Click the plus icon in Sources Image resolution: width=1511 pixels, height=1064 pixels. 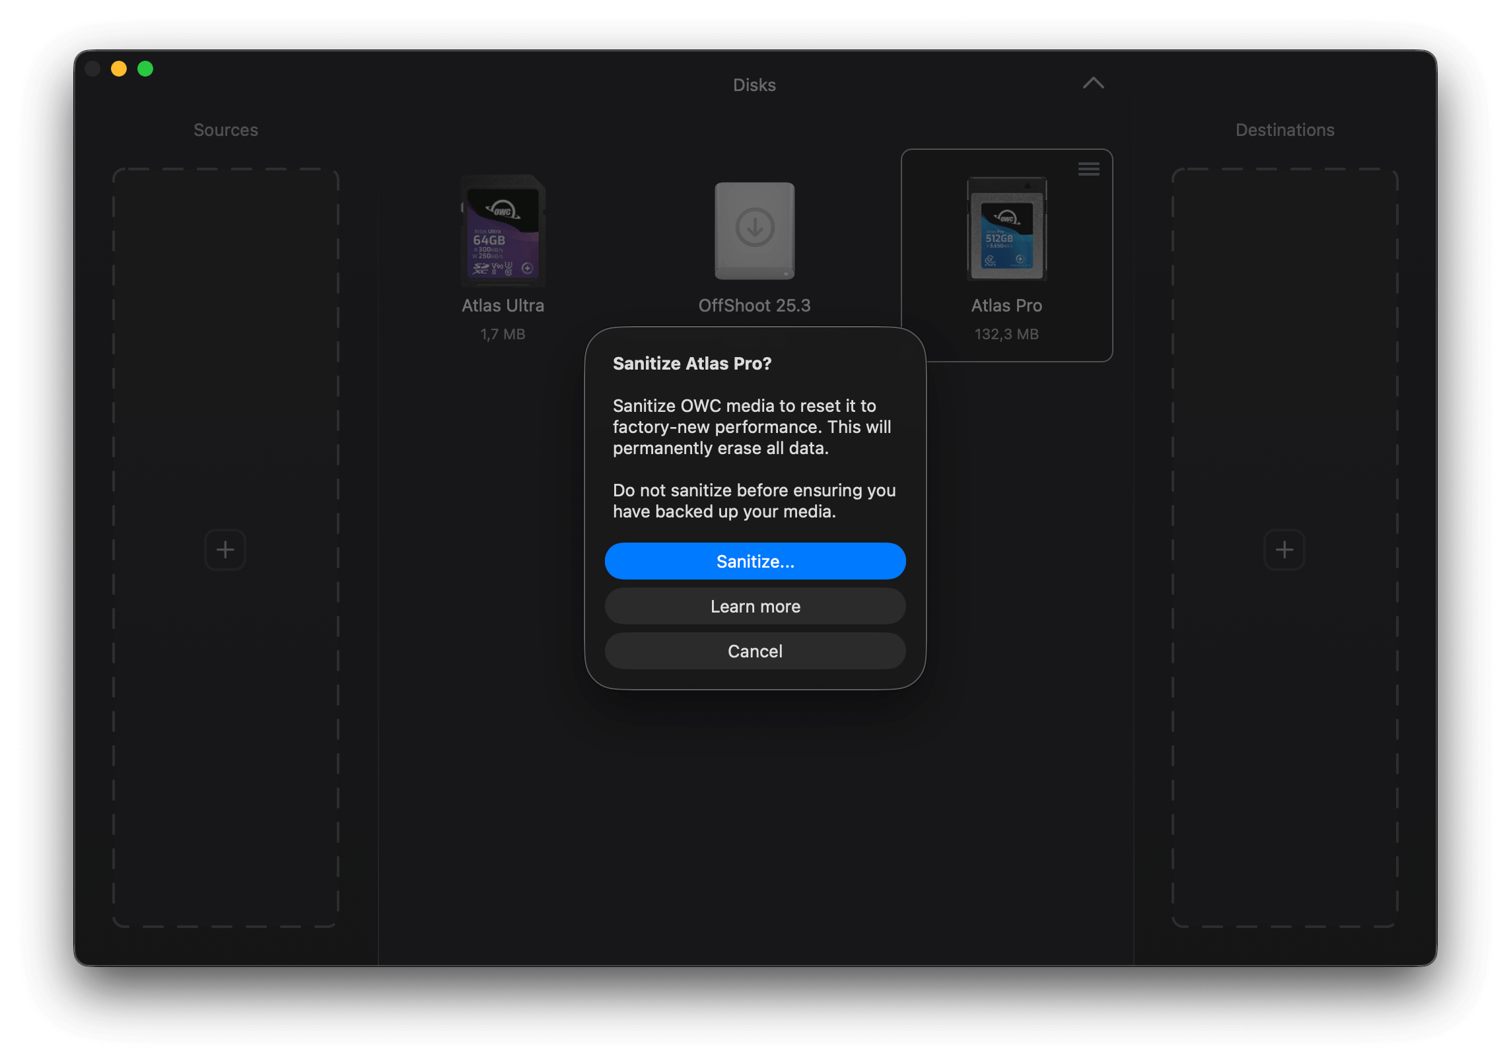point(225,550)
